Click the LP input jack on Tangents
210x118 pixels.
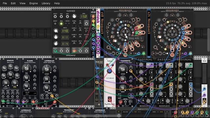121,102
